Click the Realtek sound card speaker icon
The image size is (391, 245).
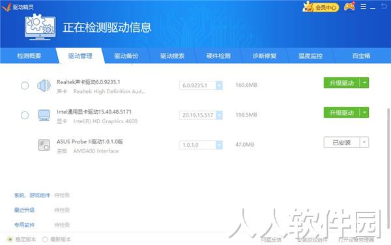point(44,85)
